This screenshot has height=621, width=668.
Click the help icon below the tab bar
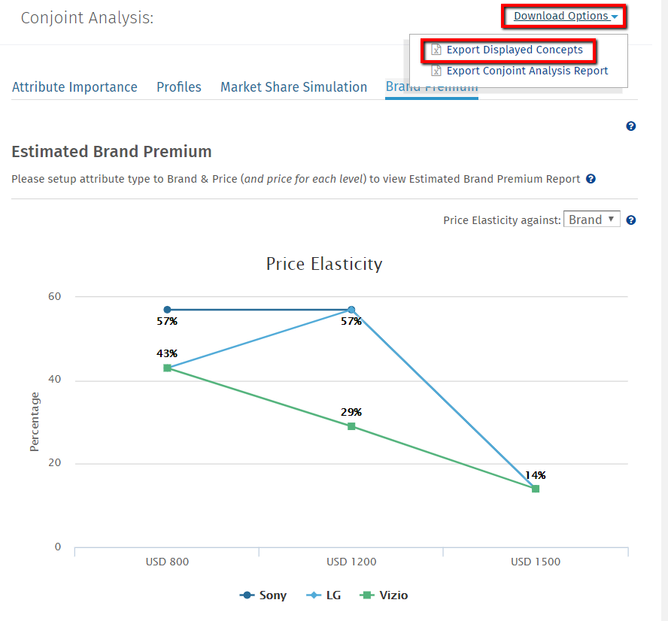(631, 126)
